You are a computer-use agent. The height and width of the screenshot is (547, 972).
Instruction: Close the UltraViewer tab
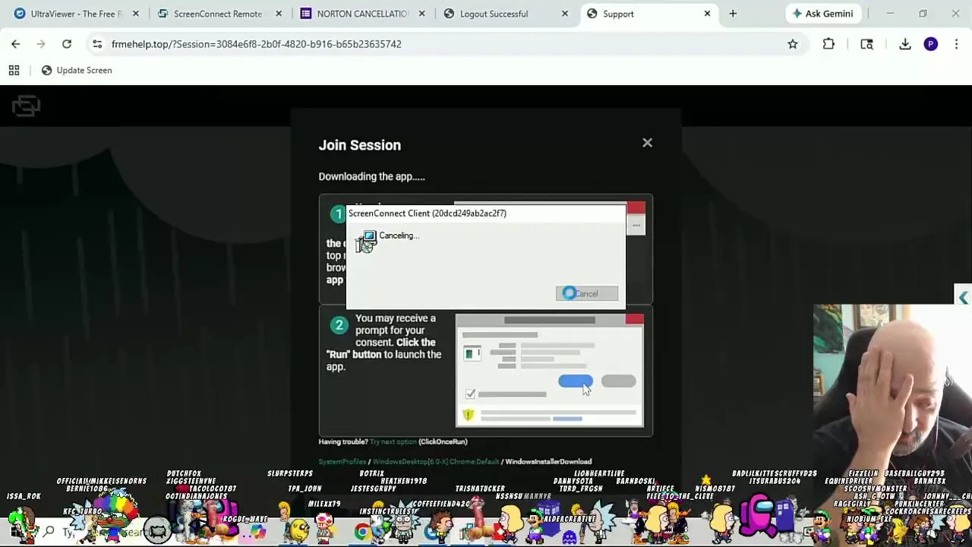coord(136,14)
